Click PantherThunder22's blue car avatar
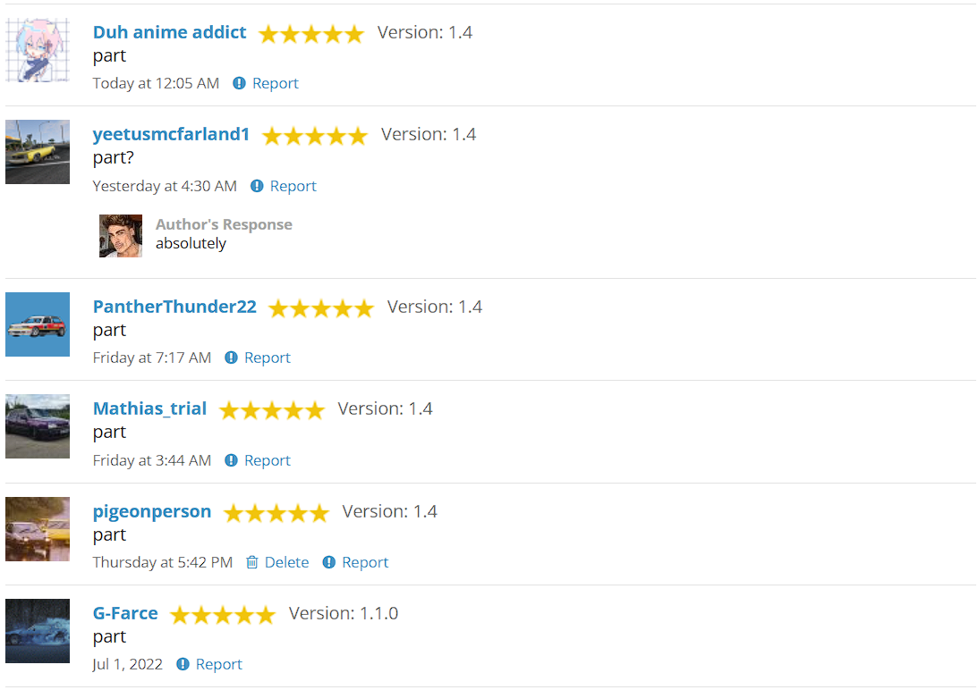 38,324
